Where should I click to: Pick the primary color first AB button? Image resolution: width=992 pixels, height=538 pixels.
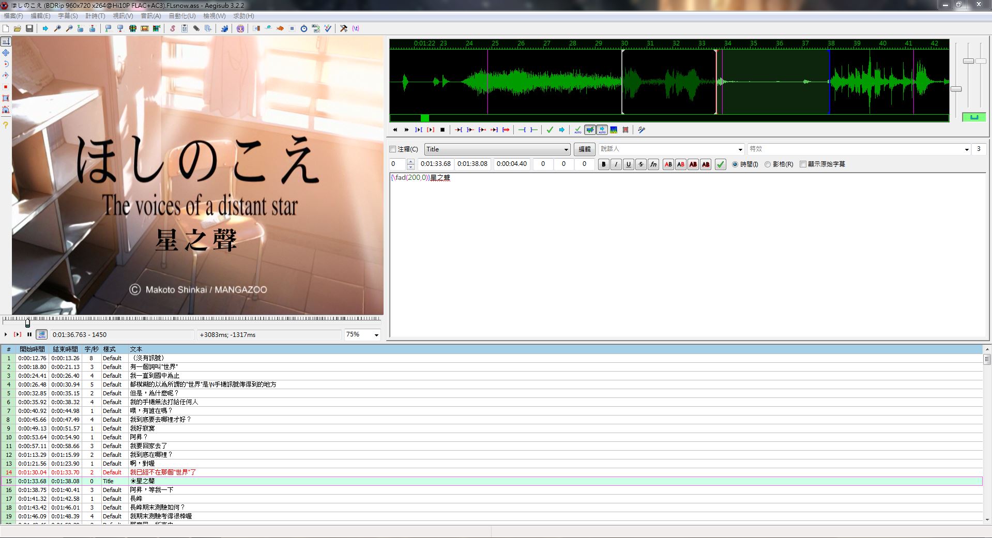668,164
